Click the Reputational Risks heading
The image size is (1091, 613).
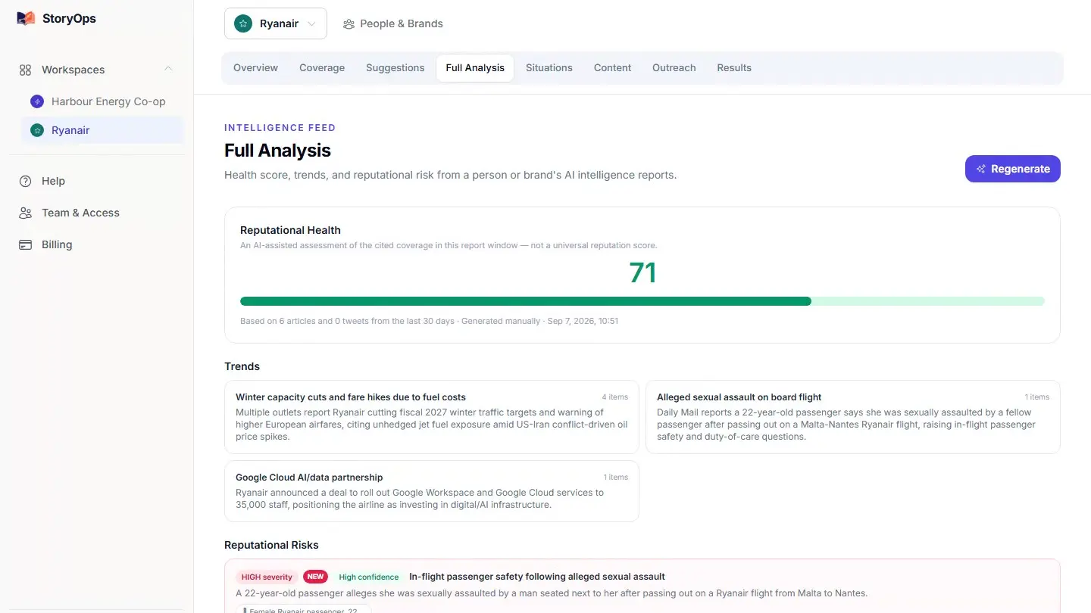tap(271, 545)
